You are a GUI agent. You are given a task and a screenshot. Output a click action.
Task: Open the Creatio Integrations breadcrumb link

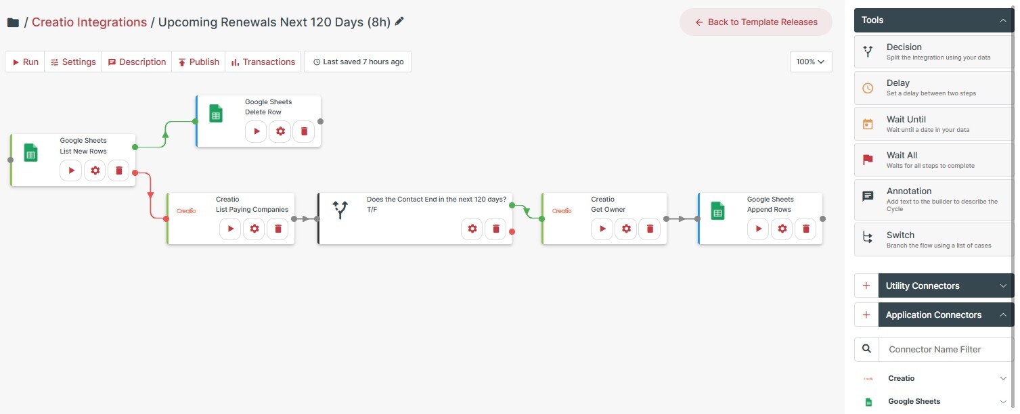pos(89,22)
